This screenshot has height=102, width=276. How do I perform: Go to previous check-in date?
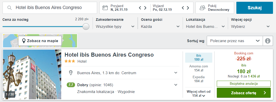coord(140,8)
